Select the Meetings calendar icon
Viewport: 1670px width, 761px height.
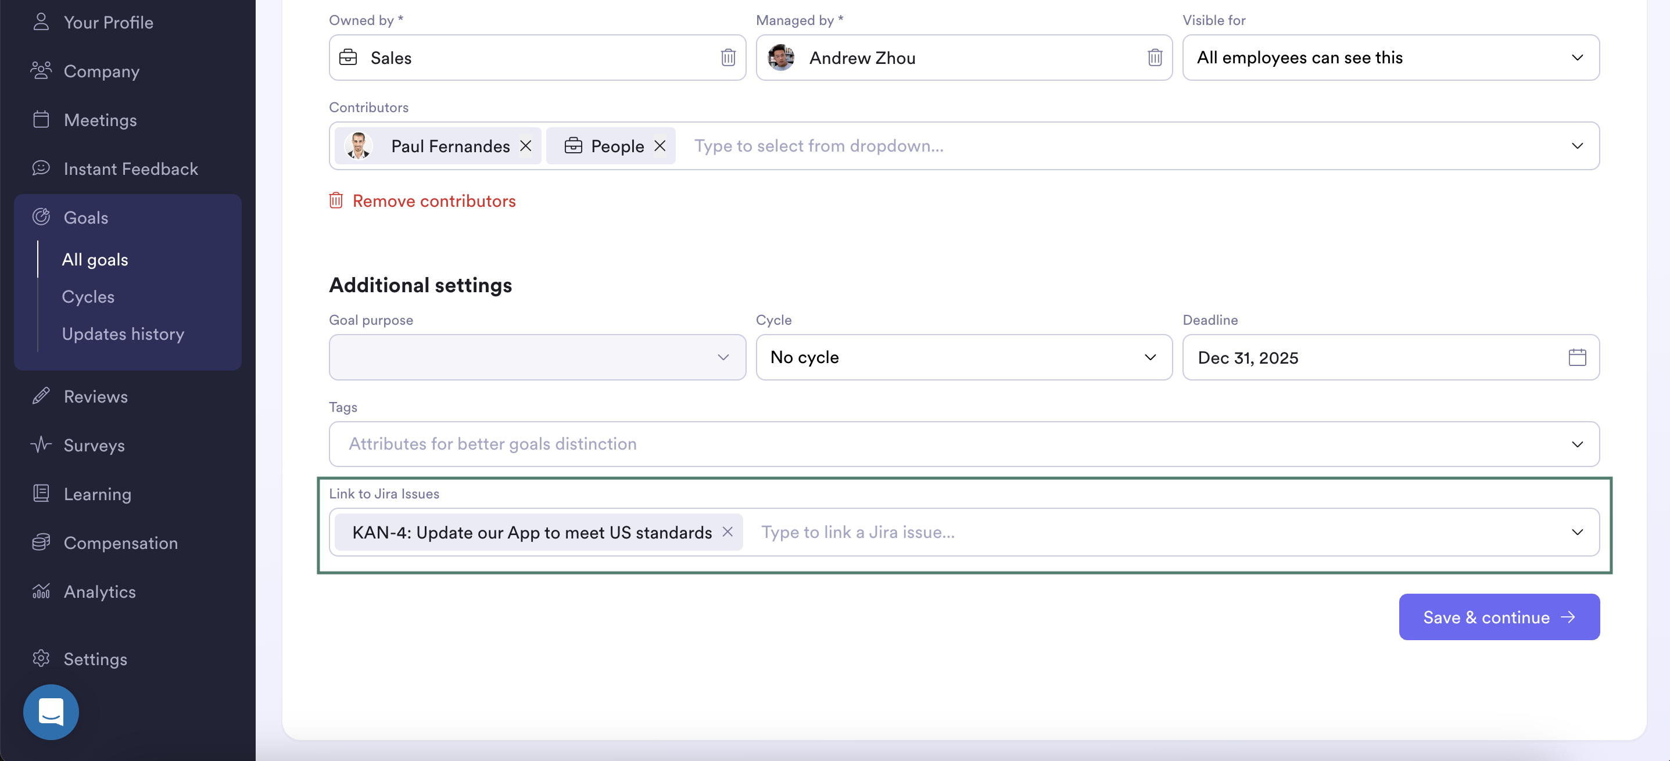pyautogui.click(x=41, y=119)
